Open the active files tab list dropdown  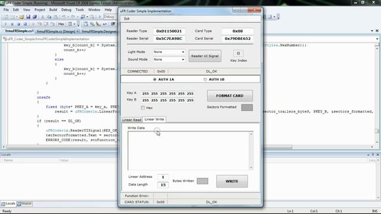[x=372, y=30]
